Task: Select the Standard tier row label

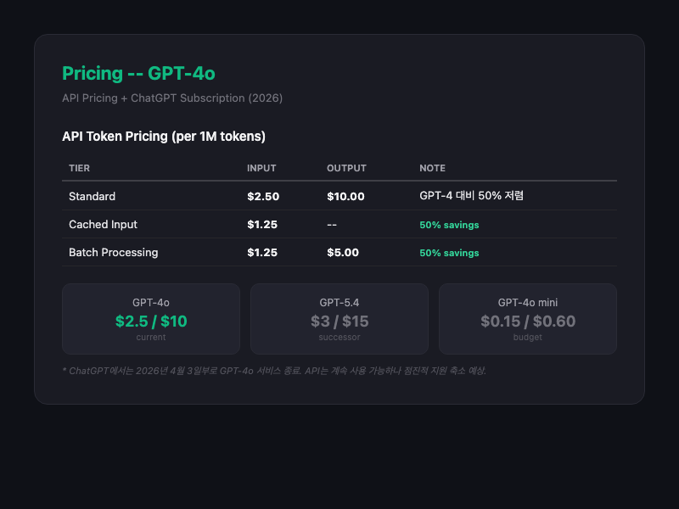Action: click(92, 196)
